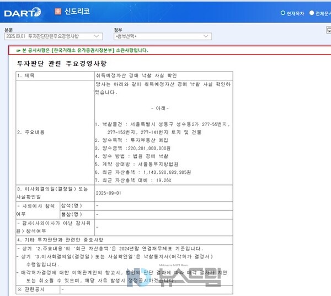
Task: Click the orange 유 market badge icon
Action: [x=58, y=11]
